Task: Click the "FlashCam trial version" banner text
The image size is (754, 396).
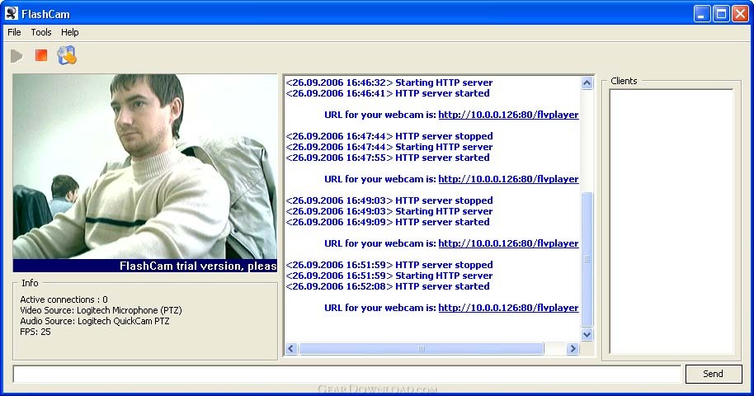Action: pyautogui.click(x=198, y=266)
